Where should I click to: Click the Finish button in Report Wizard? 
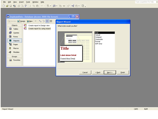123,73
